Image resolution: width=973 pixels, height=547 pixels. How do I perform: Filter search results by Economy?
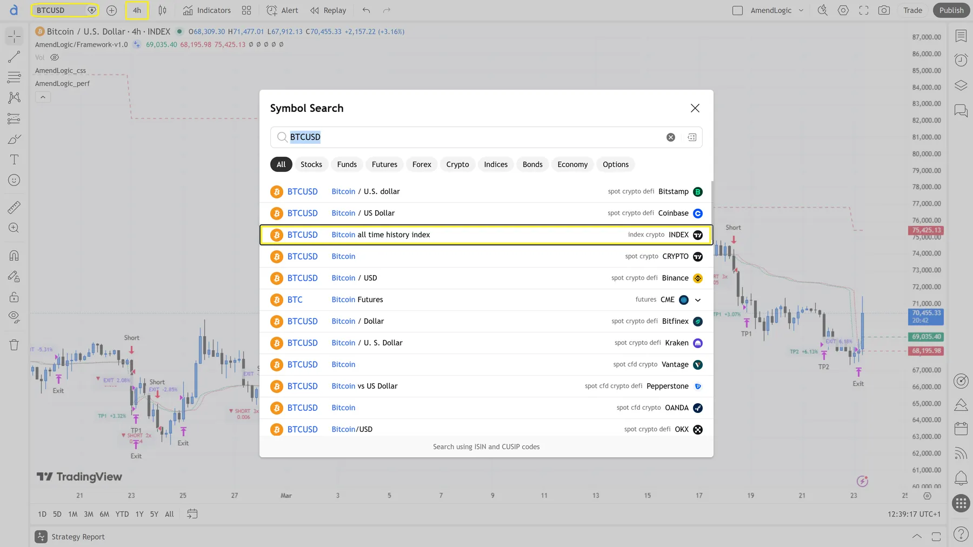[572, 164]
